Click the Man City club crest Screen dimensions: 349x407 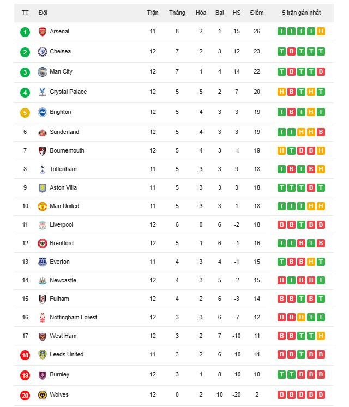coord(43,72)
